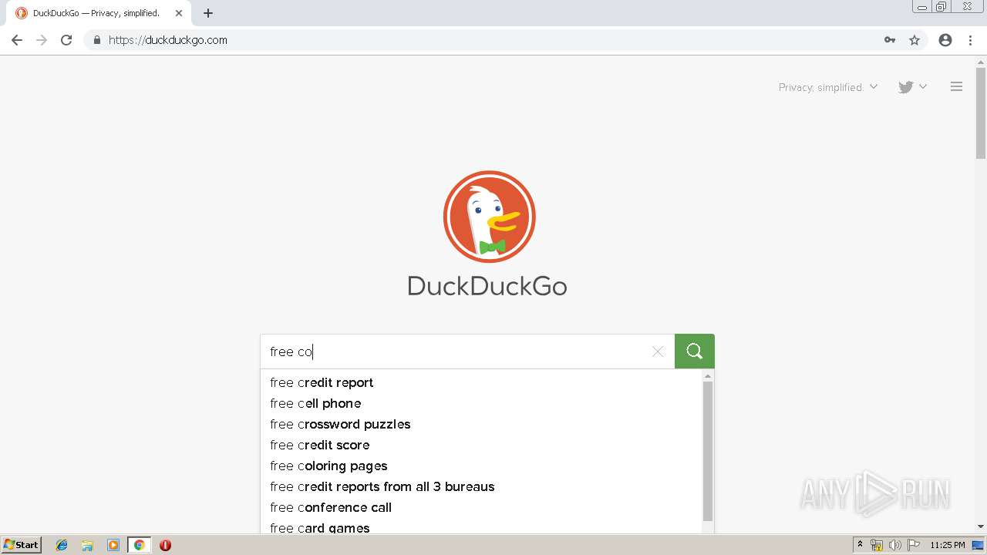Launch Internet Explorer from the taskbar
The width and height of the screenshot is (987, 555).
(62, 545)
